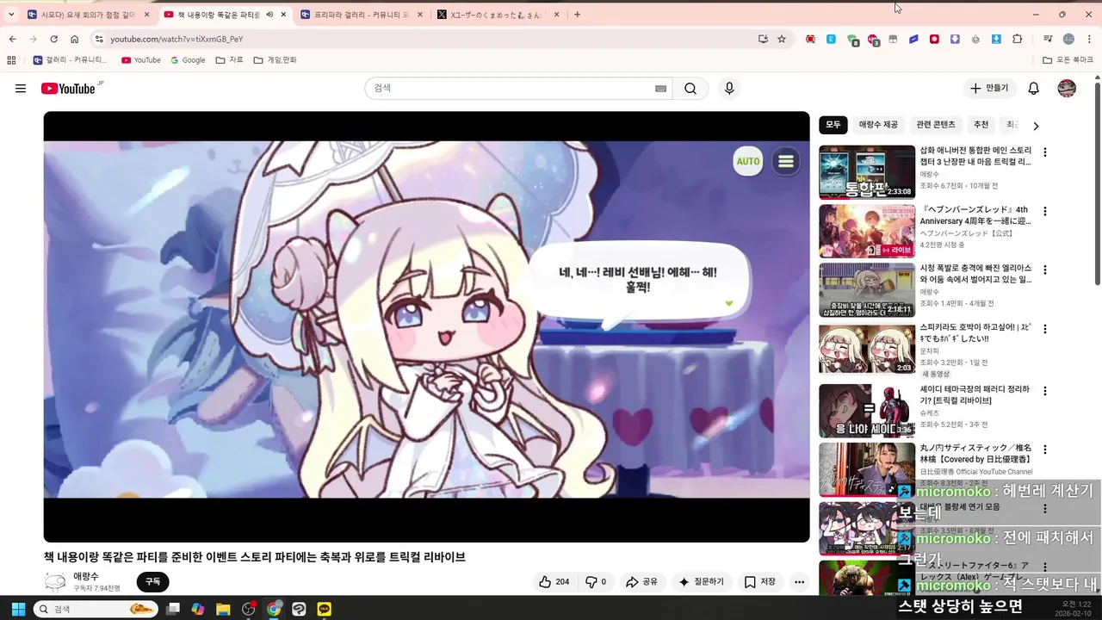This screenshot has width=1102, height=620.
Task: Select the 관련 콘텐츠 filter chip
Action: (936, 125)
